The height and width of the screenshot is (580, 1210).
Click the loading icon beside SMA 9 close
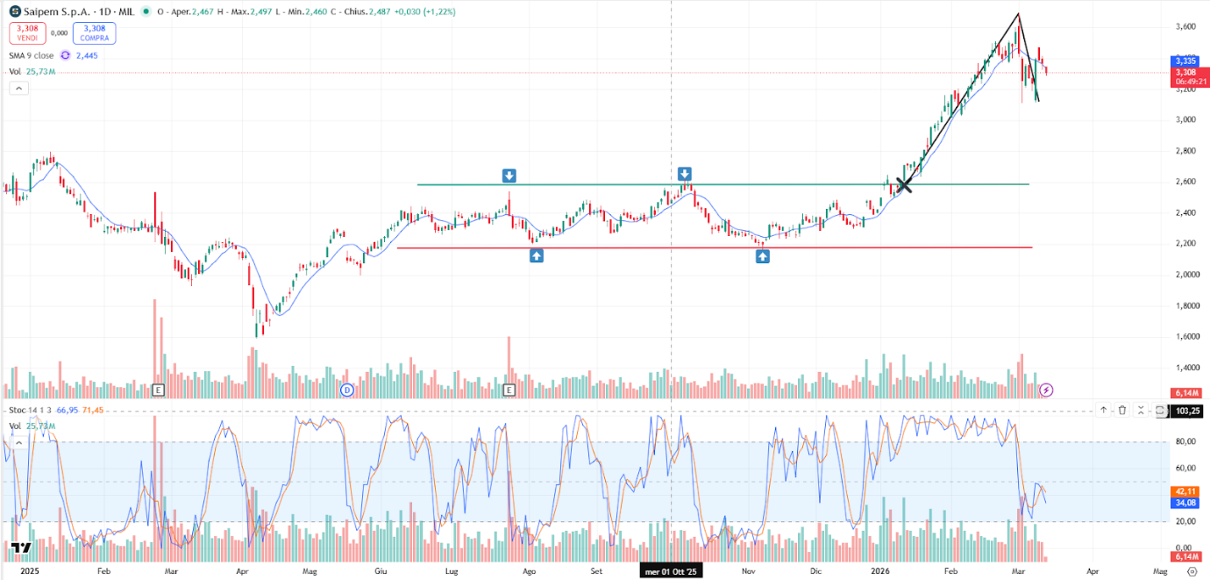(64, 54)
